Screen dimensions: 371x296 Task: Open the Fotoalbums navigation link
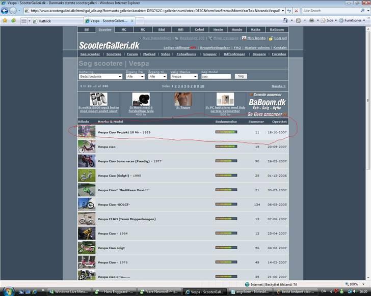click(186, 54)
